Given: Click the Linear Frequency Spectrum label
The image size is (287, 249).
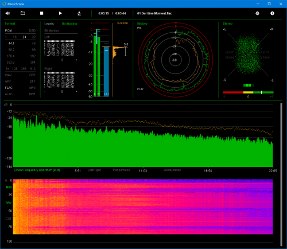Looking at the screenshot, I should click(37, 170).
